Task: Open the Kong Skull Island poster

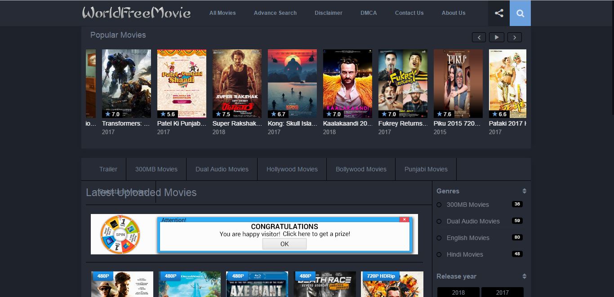Action: tap(292, 83)
